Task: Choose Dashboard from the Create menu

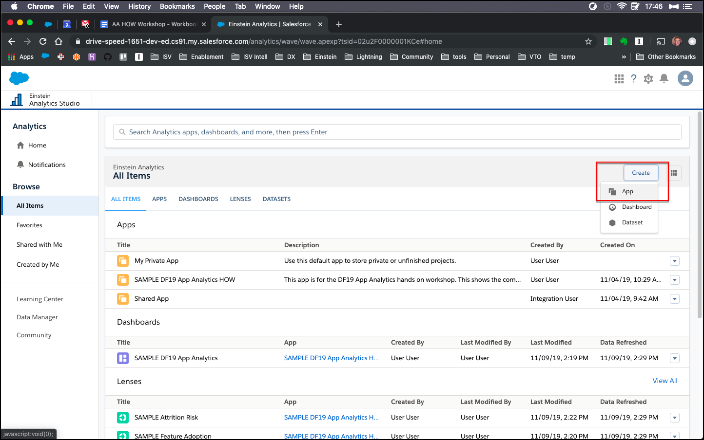Action: 629,207
